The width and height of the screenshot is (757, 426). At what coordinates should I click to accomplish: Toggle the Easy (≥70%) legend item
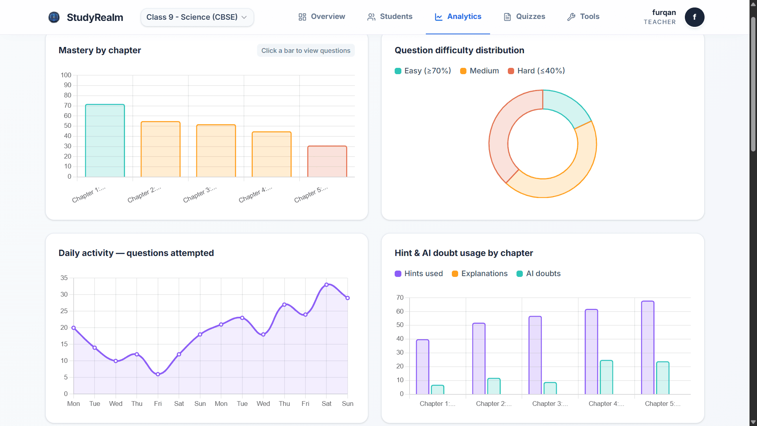[423, 71]
